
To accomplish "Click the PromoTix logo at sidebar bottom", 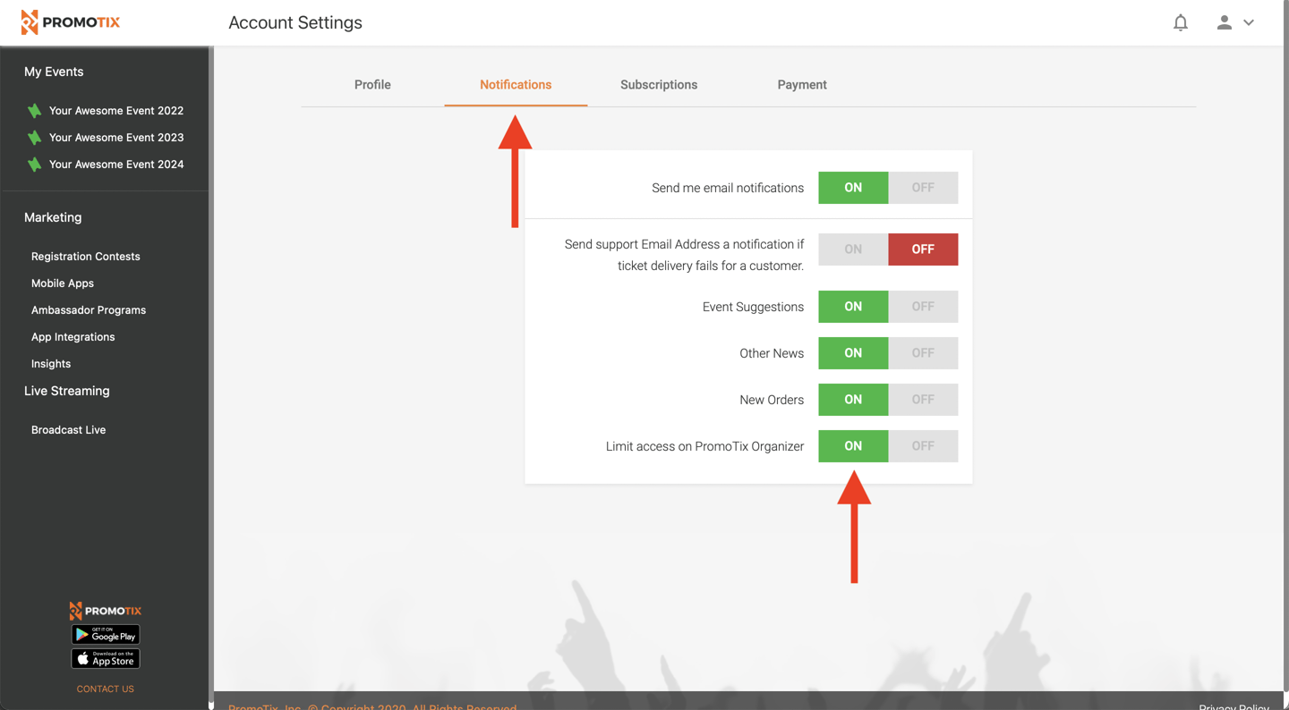I will [105, 610].
